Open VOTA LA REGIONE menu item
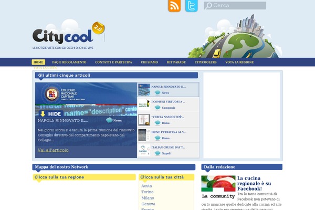Image resolution: width=315 pixels, height=210 pixels. [239, 62]
